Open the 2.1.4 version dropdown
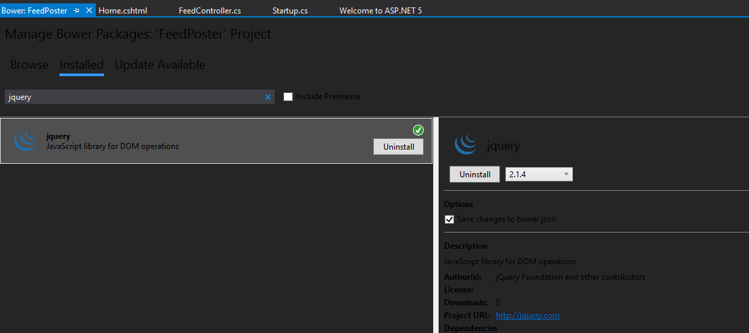Viewport: 749px width, 333px height. click(x=538, y=175)
